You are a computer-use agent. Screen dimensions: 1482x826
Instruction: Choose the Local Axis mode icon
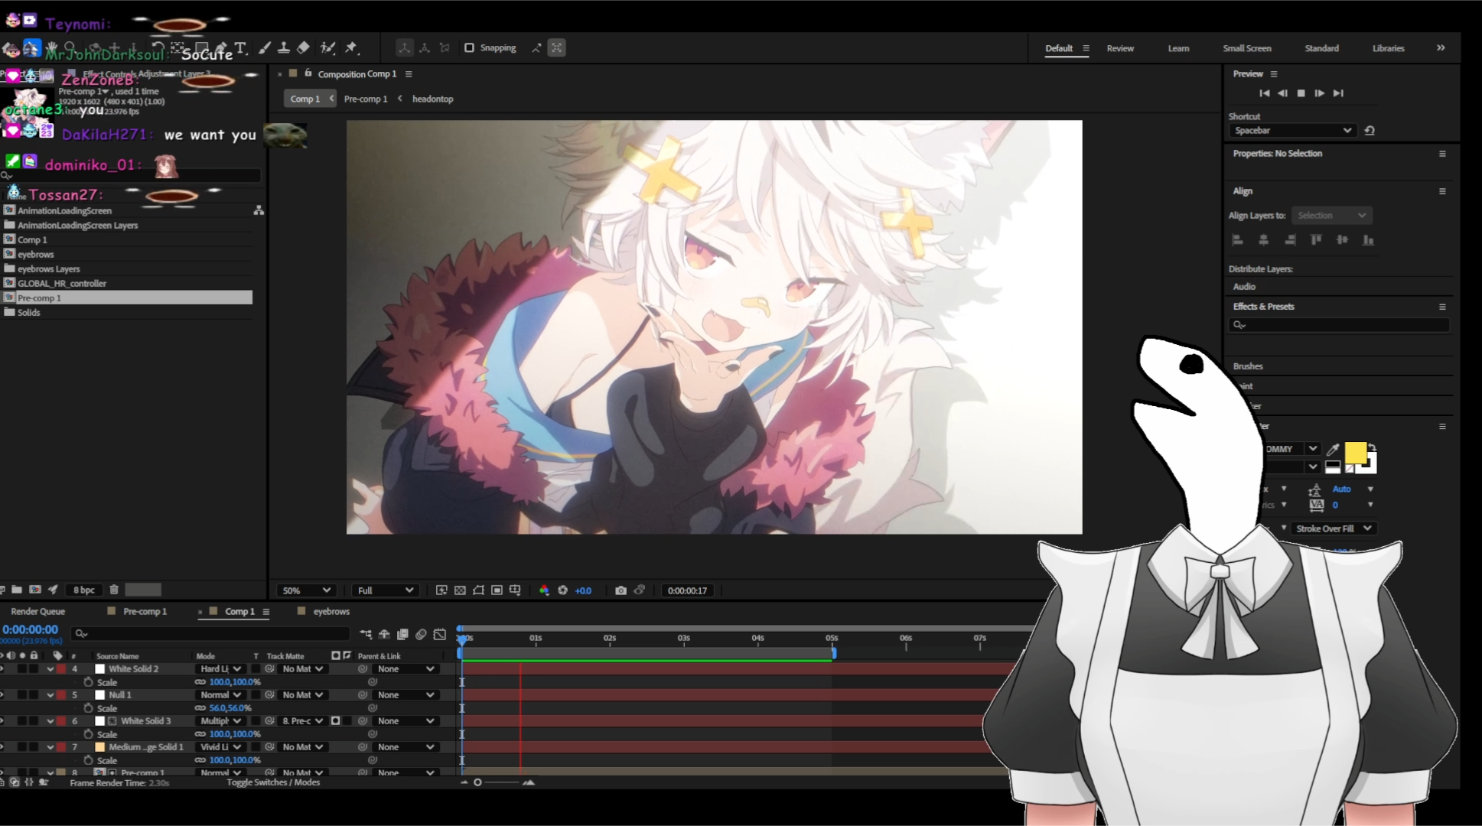click(x=405, y=48)
